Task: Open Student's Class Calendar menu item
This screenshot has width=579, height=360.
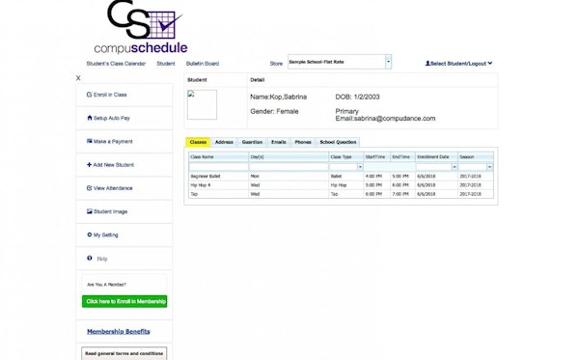Action: tap(116, 64)
